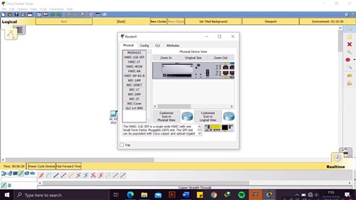The image size is (356, 200).
Task: Click the New Cluster button
Action: point(158,21)
